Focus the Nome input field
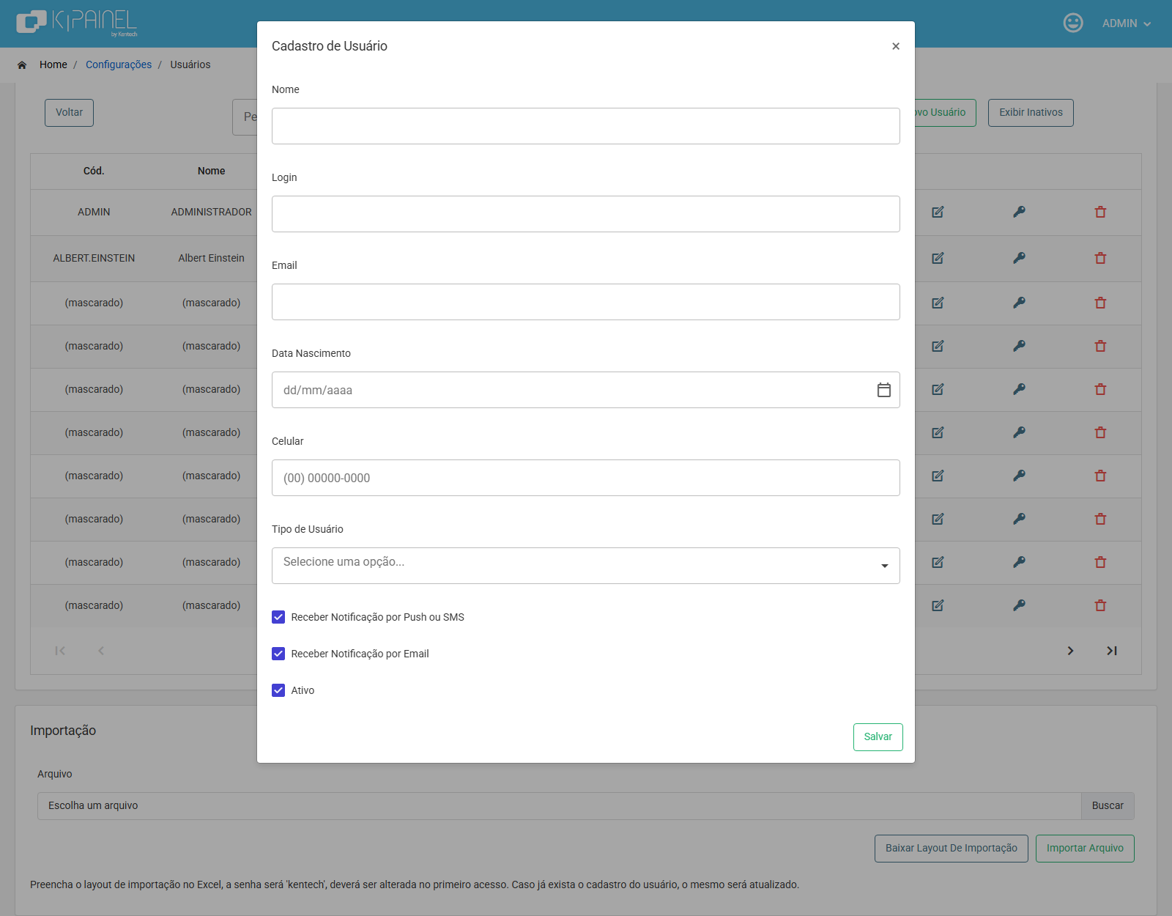Image resolution: width=1172 pixels, height=916 pixels. pos(586,126)
